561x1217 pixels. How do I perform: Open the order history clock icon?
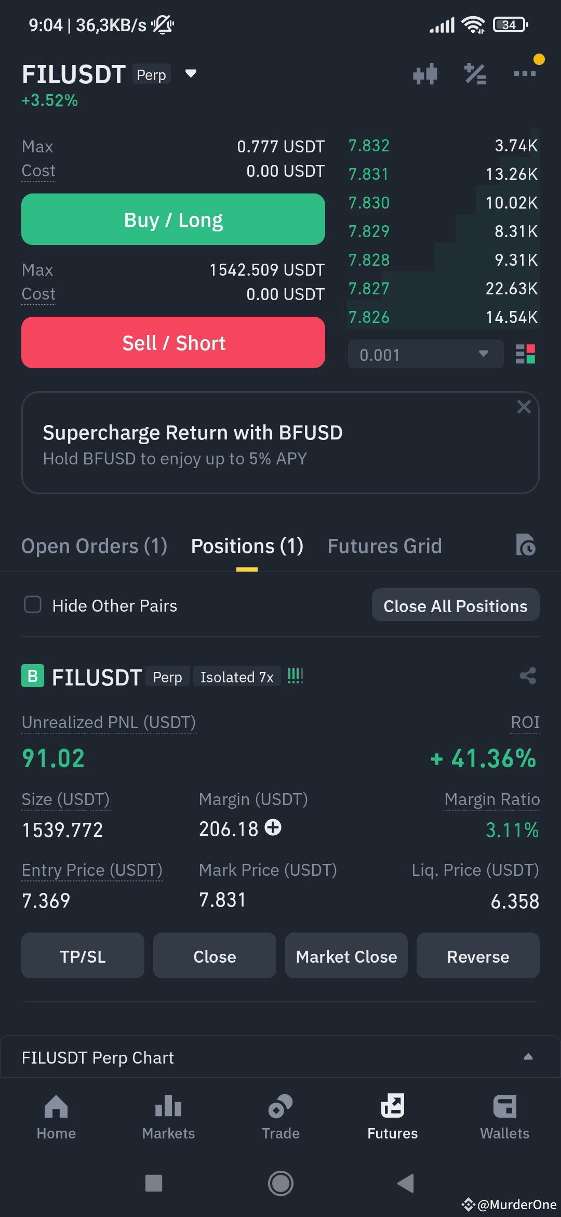point(526,545)
